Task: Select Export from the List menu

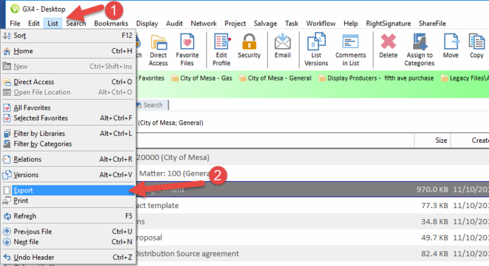Action: [23, 190]
